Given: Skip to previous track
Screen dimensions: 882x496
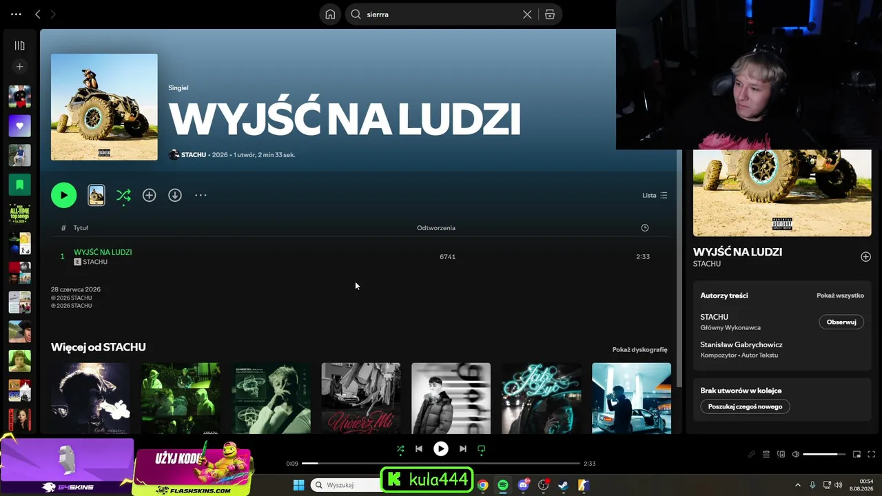Looking at the screenshot, I should point(419,449).
